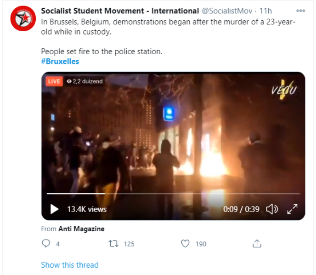Click the 190 likes count
This screenshot has height=275, width=316.
click(201, 244)
